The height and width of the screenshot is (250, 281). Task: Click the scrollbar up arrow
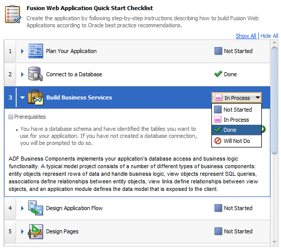coord(274,43)
